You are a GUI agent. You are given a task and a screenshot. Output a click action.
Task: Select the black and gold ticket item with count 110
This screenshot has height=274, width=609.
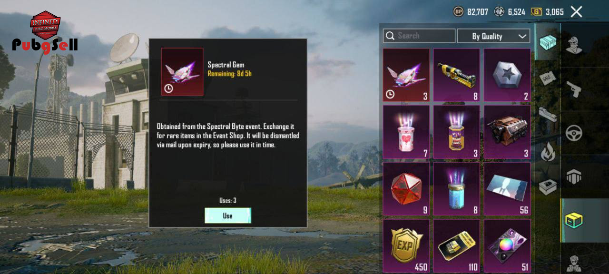pyautogui.click(x=457, y=245)
